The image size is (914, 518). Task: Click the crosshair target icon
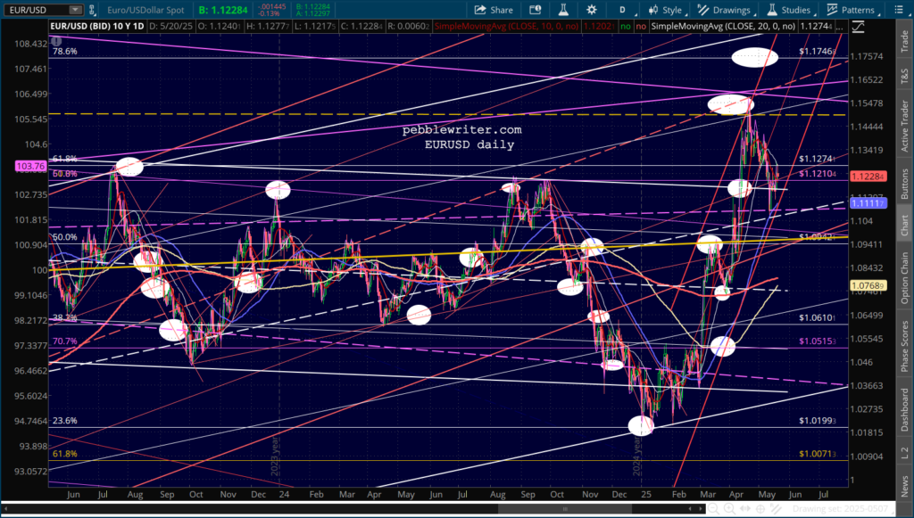click(760, 509)
